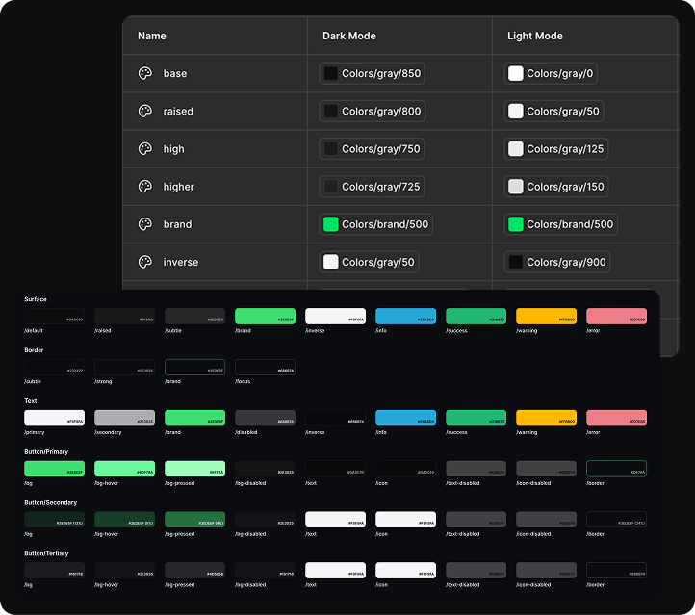Viewport: 695px width, 615px height.
Task: Pick the Border /focus swatch
Action: (265, 368)
